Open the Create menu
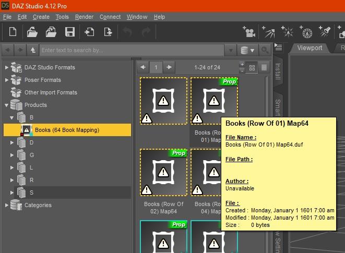Viewport: 345px width, 253px height. pos(41,17)
